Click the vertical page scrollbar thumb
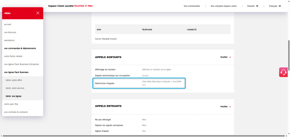 tap(289, 55)
